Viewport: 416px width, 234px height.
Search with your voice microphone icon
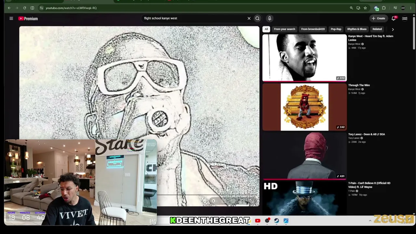click(269, 18)
